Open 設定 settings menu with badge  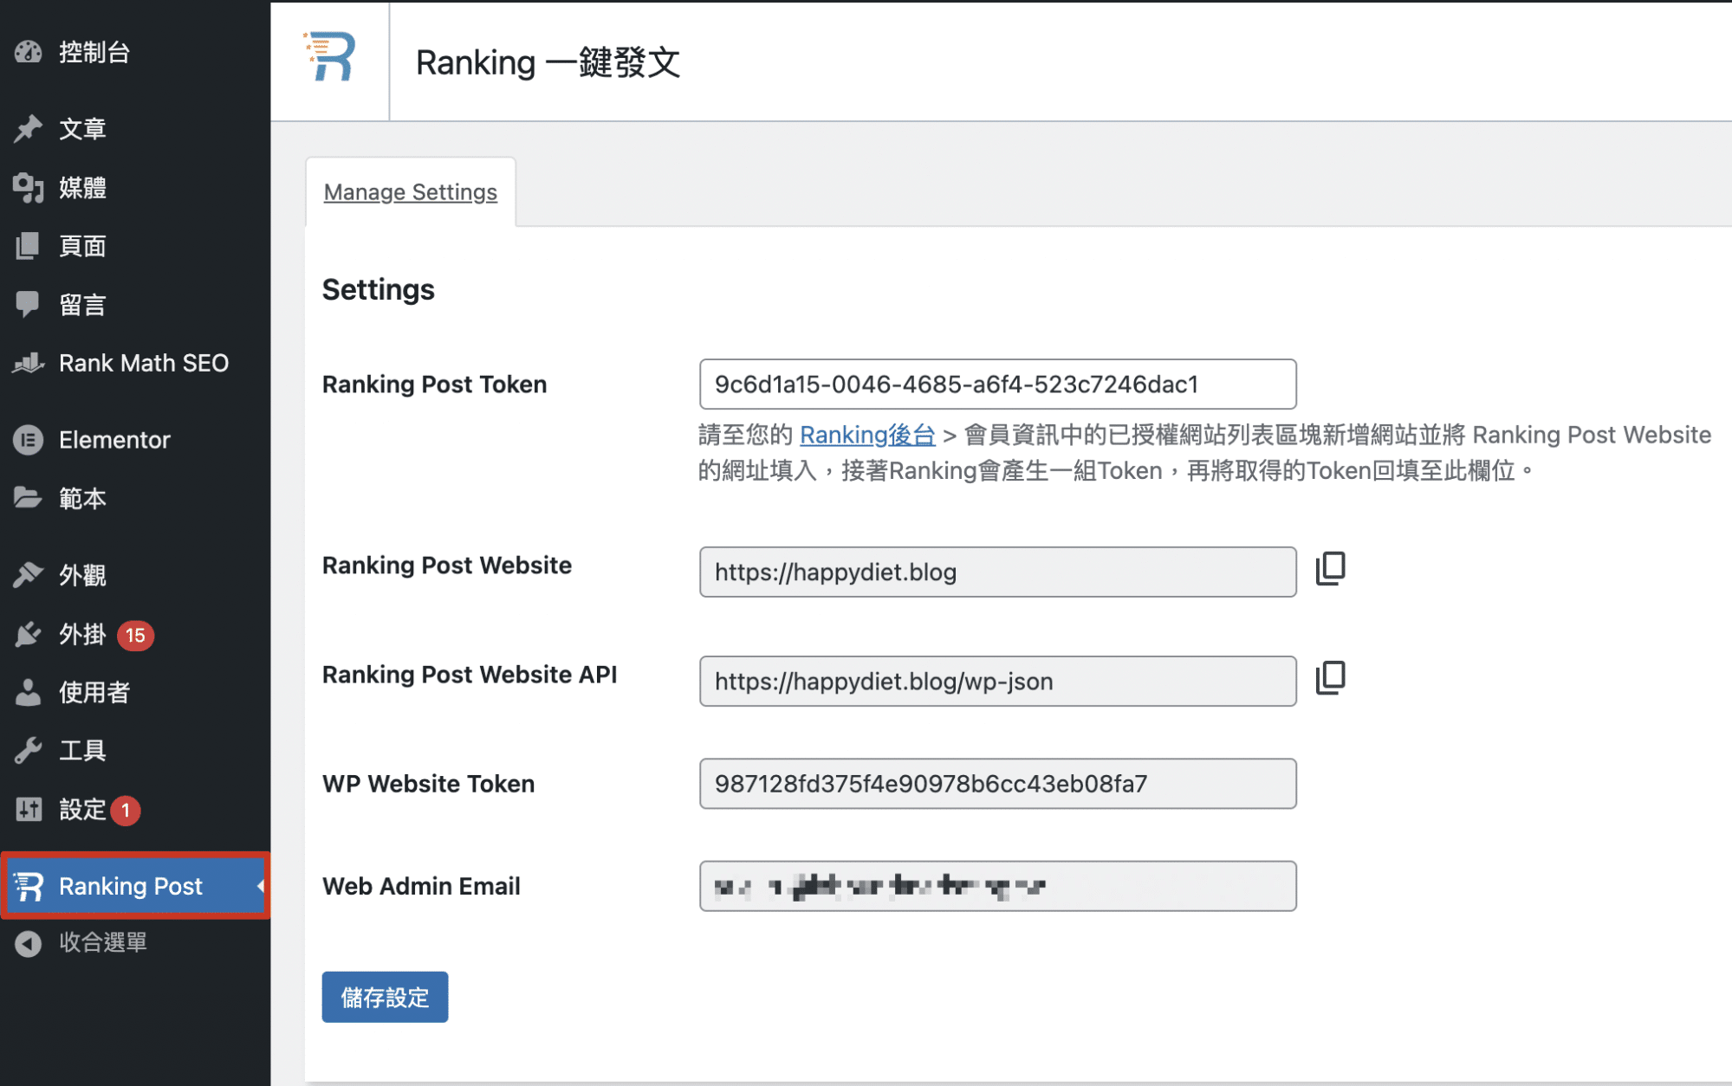click(x=82, y=810)
